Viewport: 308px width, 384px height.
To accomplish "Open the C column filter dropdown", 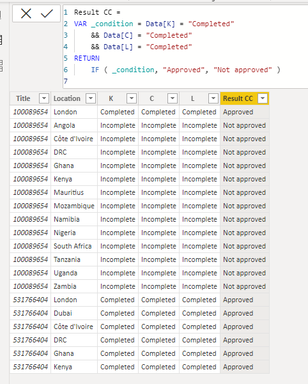I will coord(173,98).
